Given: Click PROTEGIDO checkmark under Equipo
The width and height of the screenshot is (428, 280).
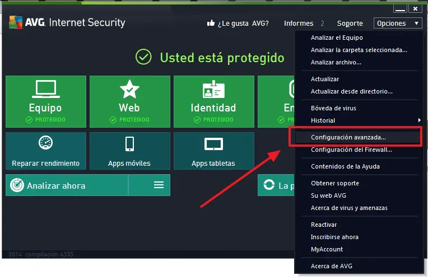Looking at the screenshot, I should [x=29, y=120].
